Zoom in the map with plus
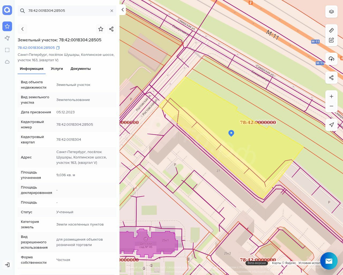The height and width of the screenshot is (275, 343). coord(331,96)
